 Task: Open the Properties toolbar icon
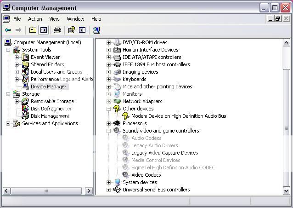pos(71,30)
